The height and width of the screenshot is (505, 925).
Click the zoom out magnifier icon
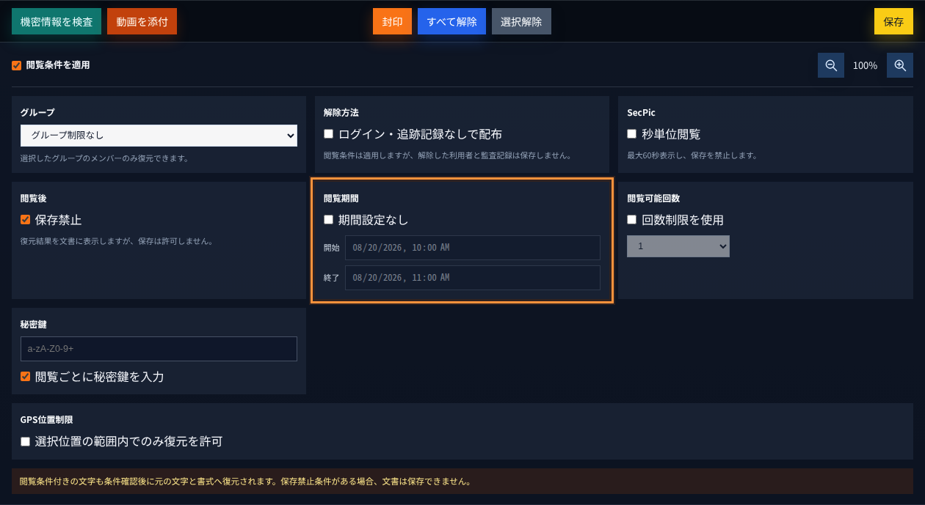(831, 65)
